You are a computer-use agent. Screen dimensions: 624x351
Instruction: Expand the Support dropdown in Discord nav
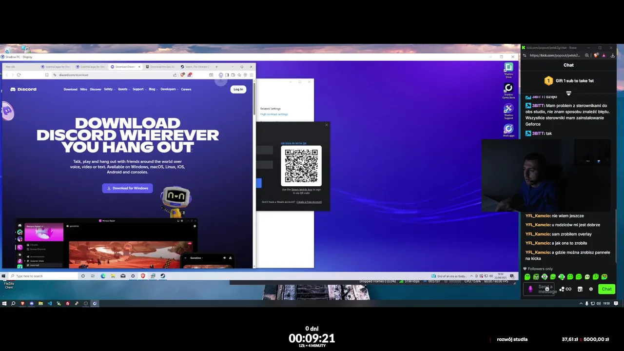click(139, 89)
